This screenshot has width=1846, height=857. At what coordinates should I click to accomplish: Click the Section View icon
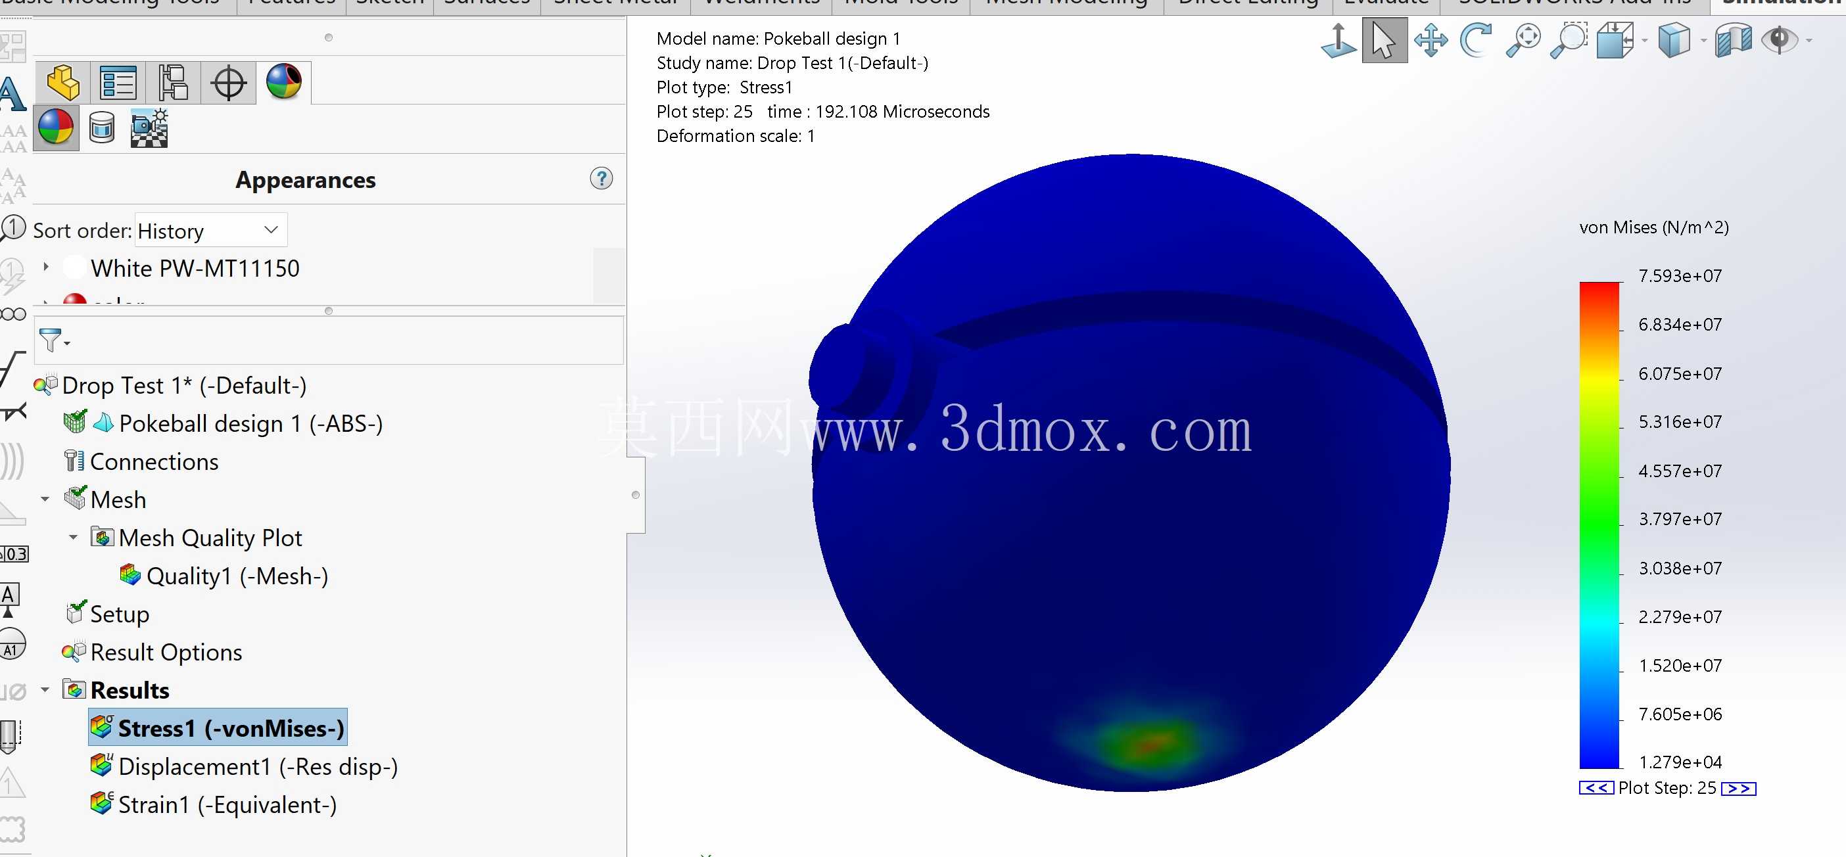coord(1734,40)
